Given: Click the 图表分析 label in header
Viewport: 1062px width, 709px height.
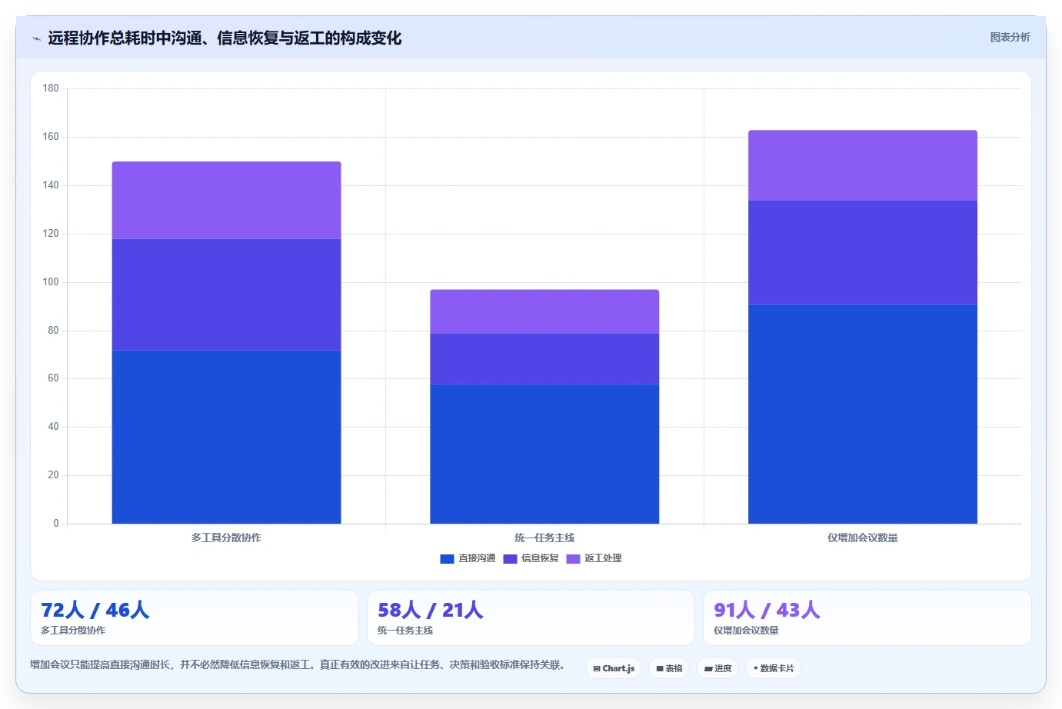Looking at the screenshot, I should pos(1010,37).
